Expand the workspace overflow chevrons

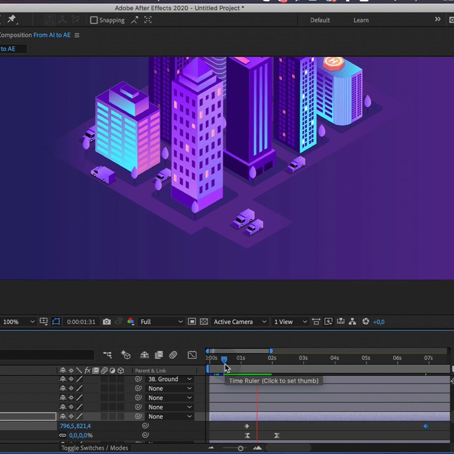438,20
